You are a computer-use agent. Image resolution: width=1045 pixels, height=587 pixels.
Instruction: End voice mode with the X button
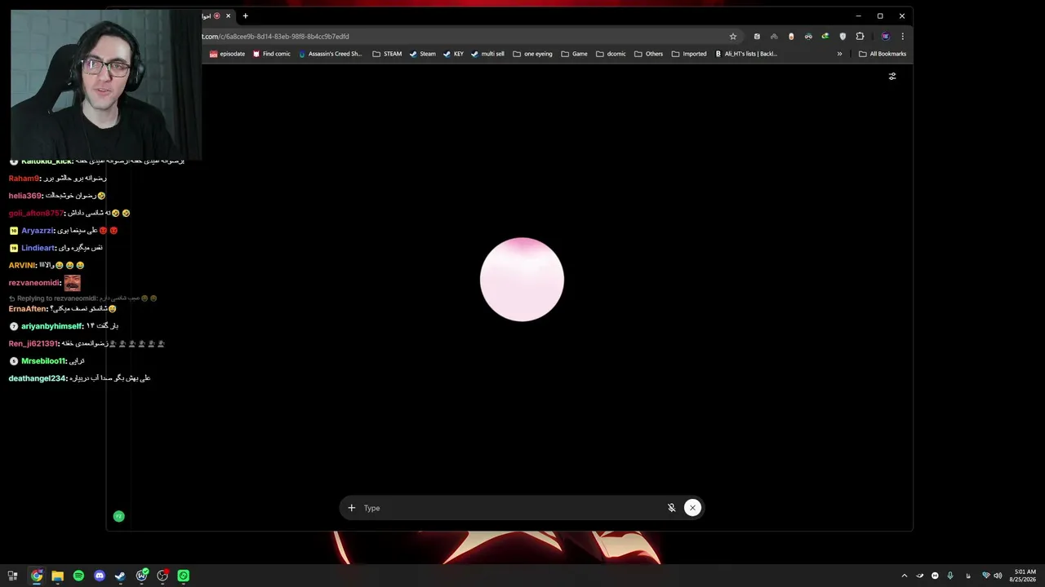pyautogui.click(x=692, y=508)
